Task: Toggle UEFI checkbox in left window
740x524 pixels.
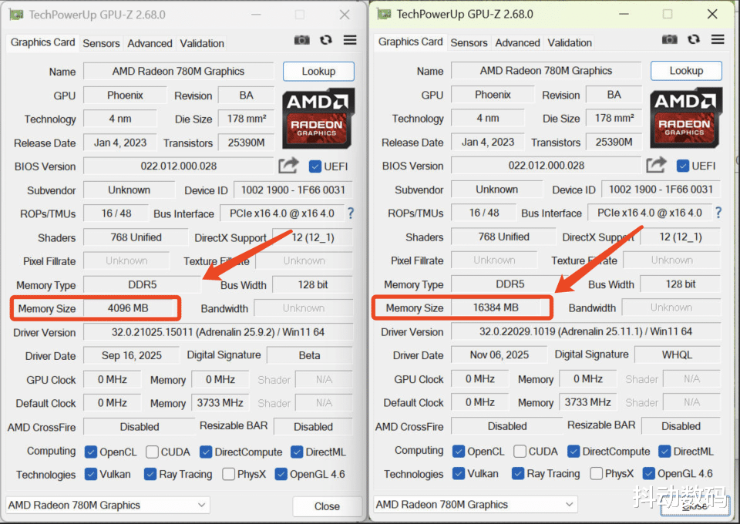Action: pos(314,166)
